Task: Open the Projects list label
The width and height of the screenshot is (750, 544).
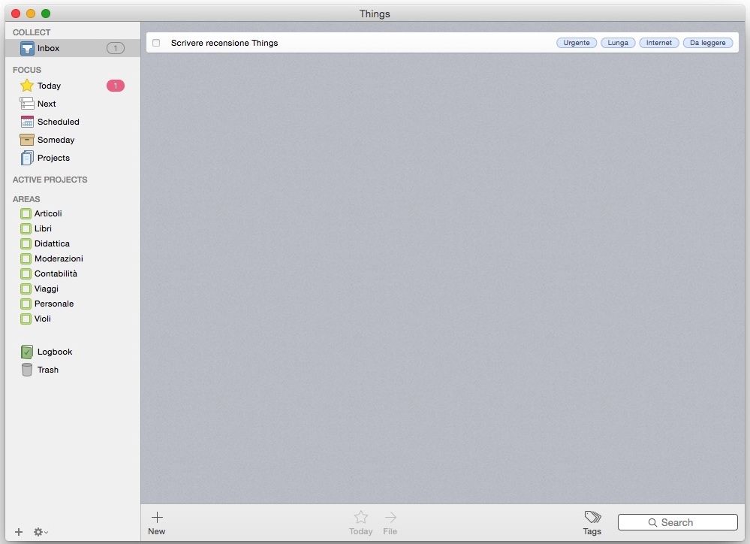Action: (x=53, y=158)
